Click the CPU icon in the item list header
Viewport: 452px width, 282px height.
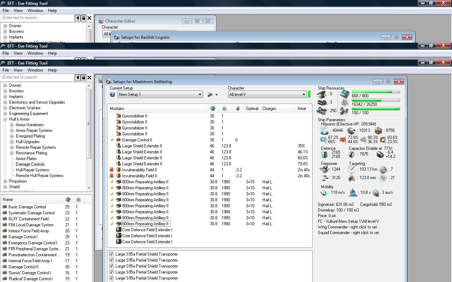click(x=68, y=200)
